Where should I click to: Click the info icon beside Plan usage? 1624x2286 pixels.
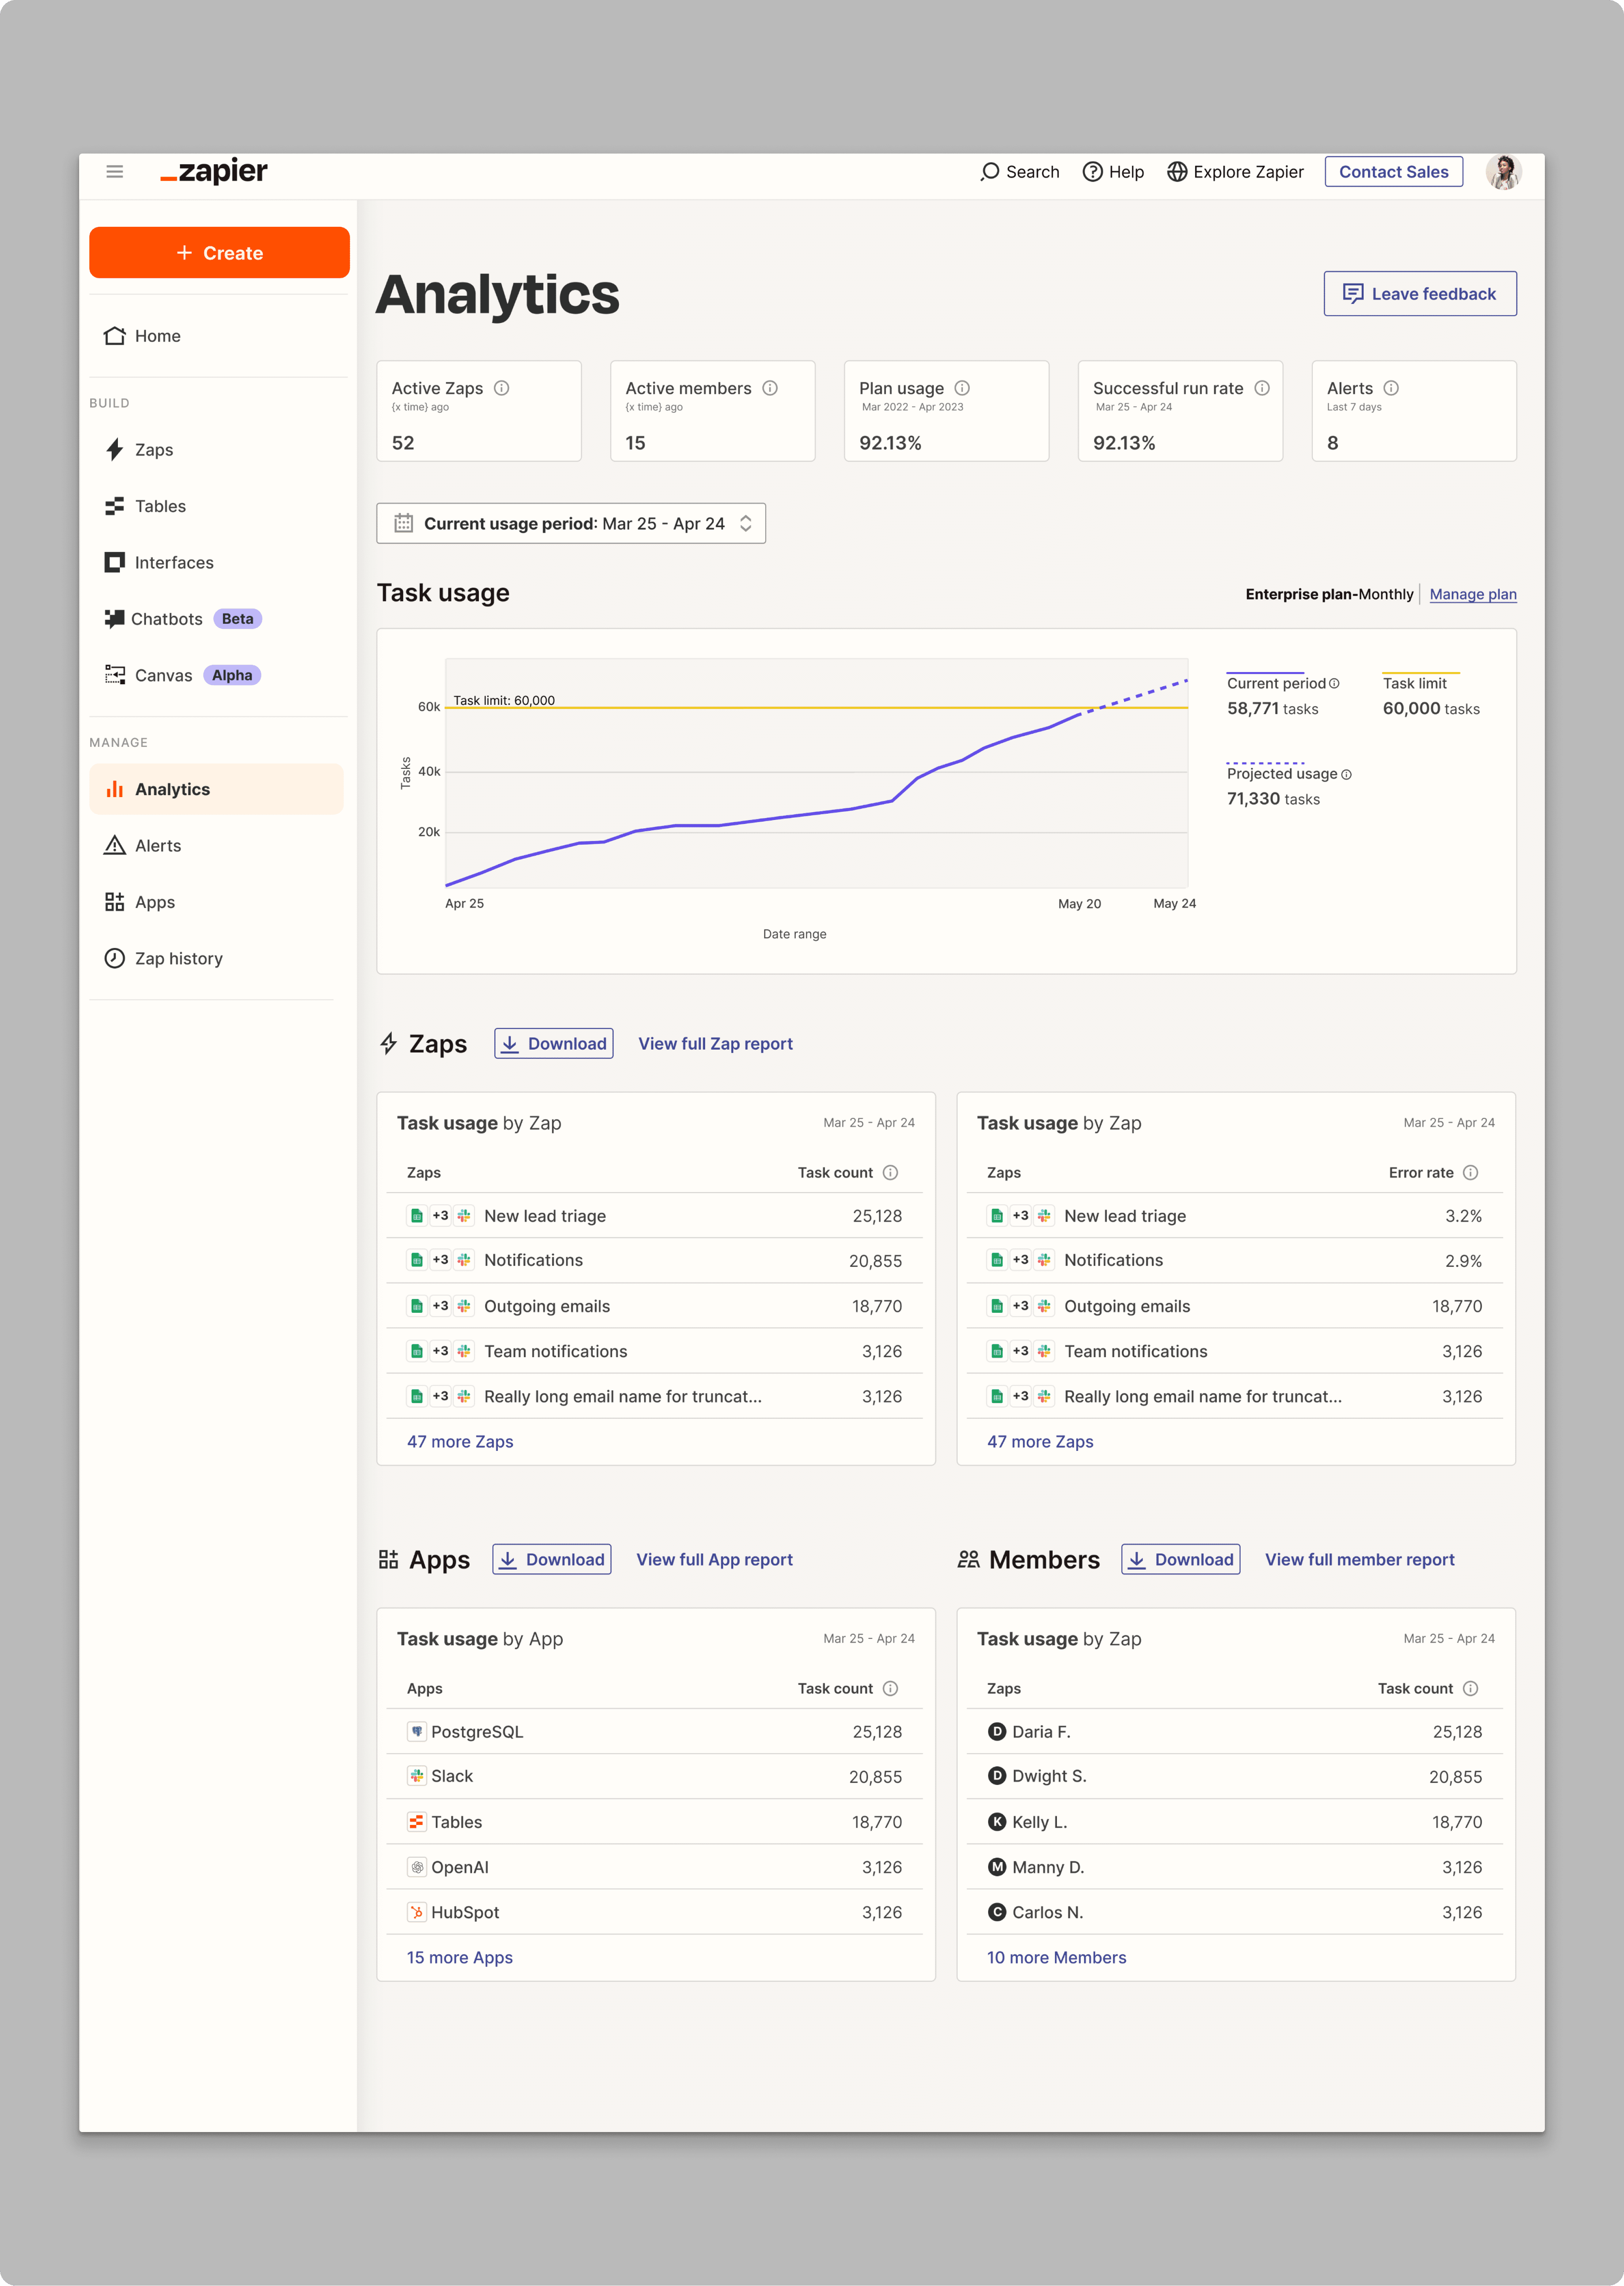(962, 388)
